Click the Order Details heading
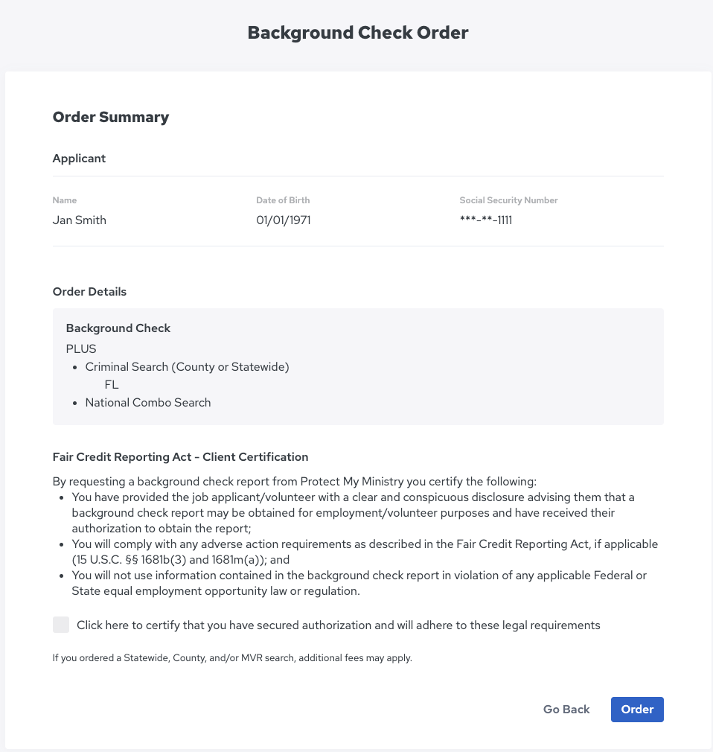The width and height of the screenshot is (713, 752). point(89,292)
